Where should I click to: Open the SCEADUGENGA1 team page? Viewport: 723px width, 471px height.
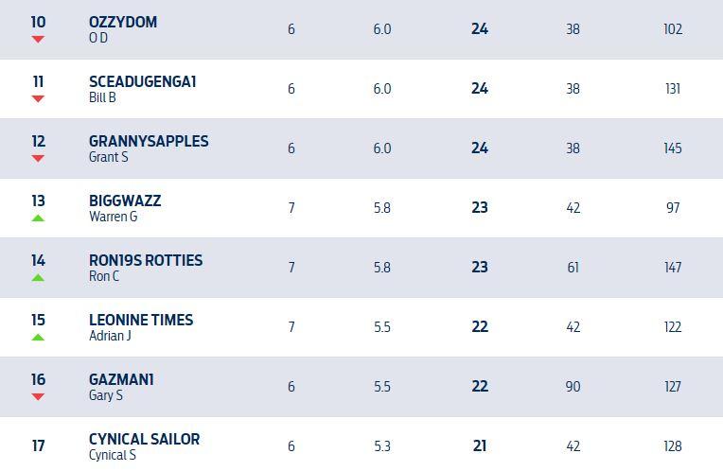pyautogui.click(x=142, y=81)
